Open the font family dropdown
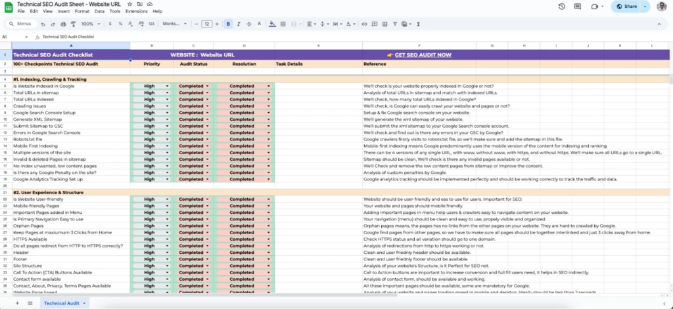The width and height of the screenshot is (673, 309). coord(173,24)
